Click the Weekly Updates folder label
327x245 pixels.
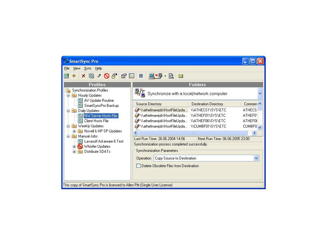click(91, 126)
